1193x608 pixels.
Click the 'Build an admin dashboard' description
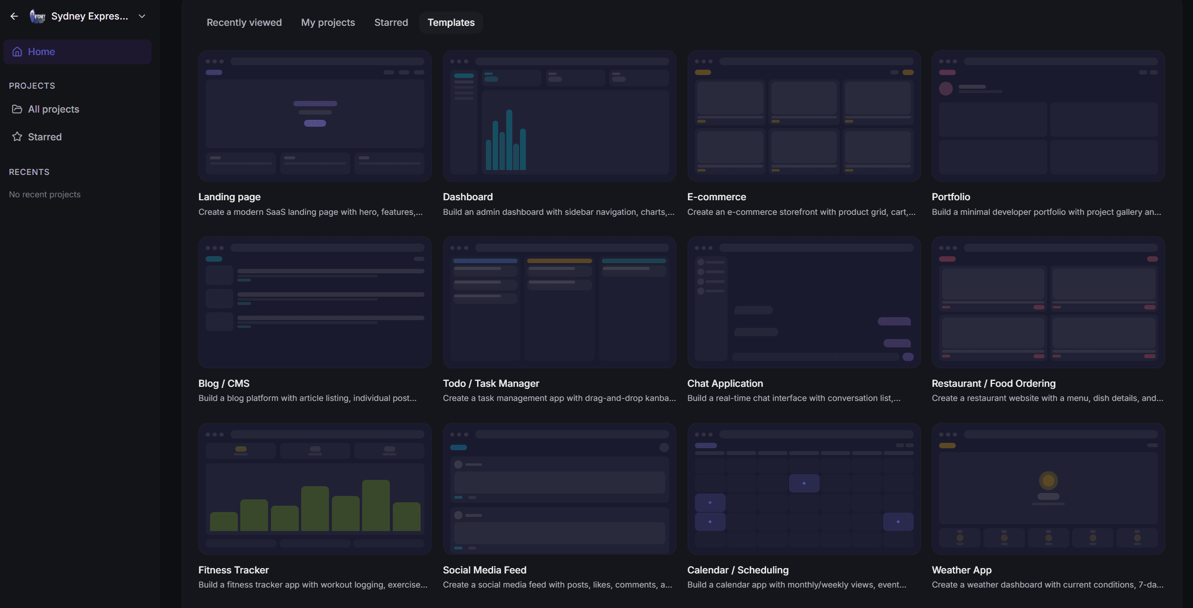tap(558, 212)
